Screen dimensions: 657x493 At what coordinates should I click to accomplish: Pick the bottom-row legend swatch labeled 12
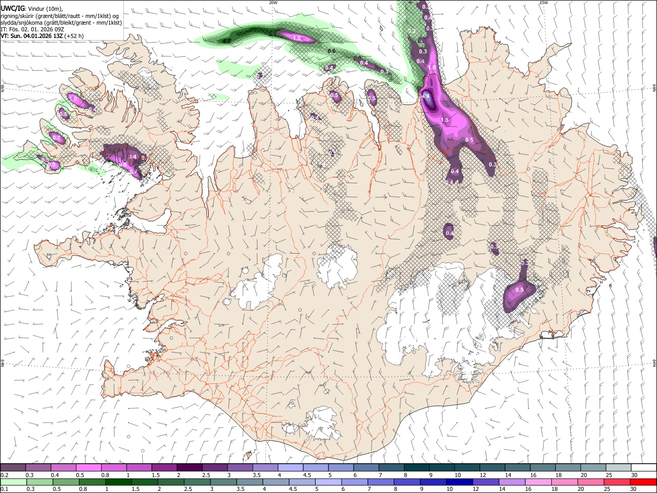coord(486,482)
